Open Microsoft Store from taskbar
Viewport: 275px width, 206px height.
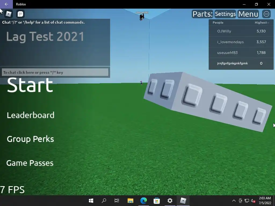157,201
